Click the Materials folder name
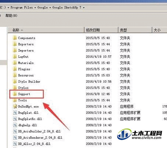Image resolution: width=167 pixels, height=148 pixels. click(26, 63)
